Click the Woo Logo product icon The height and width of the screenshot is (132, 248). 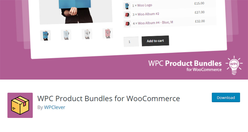[x=127, y=6]
